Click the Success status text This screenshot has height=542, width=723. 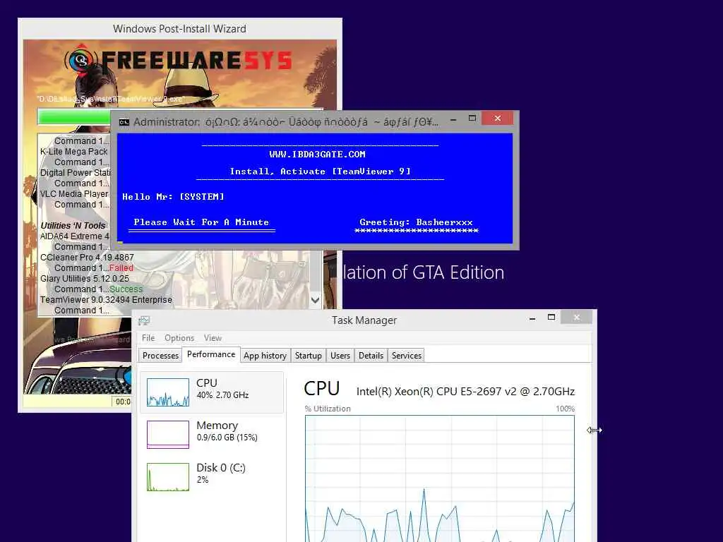point(126,289)
